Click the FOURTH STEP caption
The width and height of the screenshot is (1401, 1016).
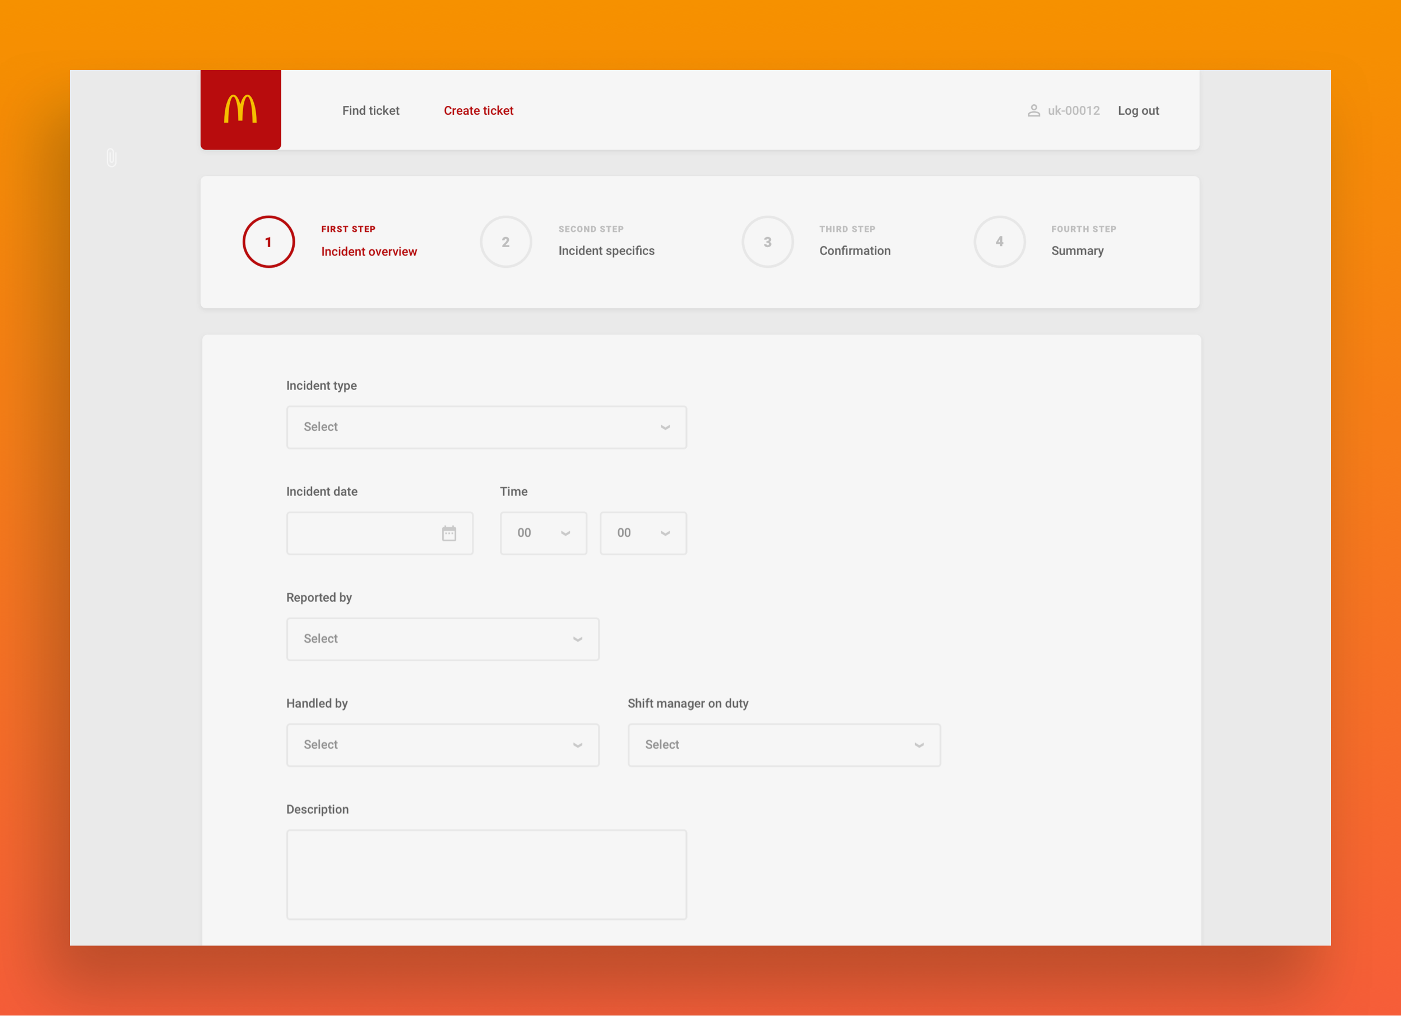point(1083,229)
